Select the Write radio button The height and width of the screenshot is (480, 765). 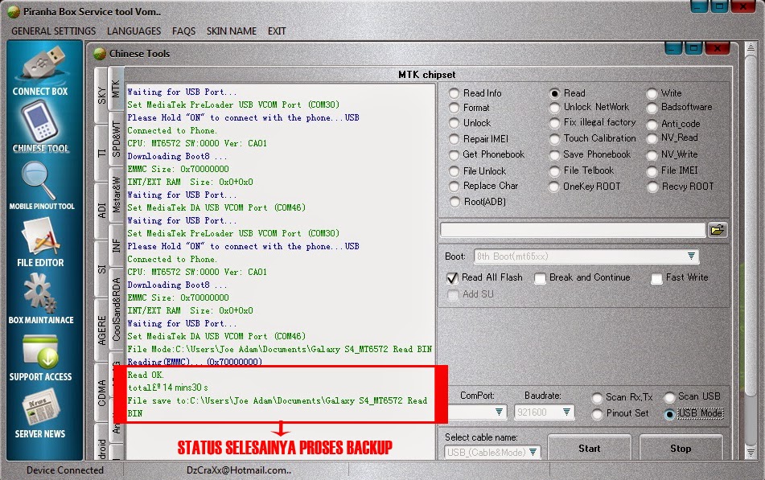(x=652, y=93)
